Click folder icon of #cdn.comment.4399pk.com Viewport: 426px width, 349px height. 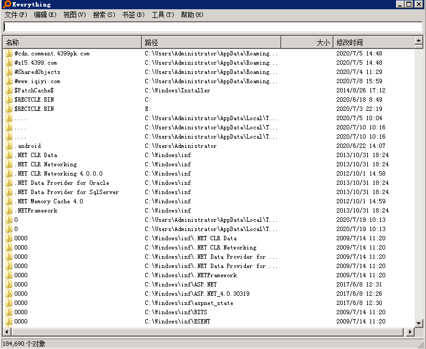click(9, 53)
